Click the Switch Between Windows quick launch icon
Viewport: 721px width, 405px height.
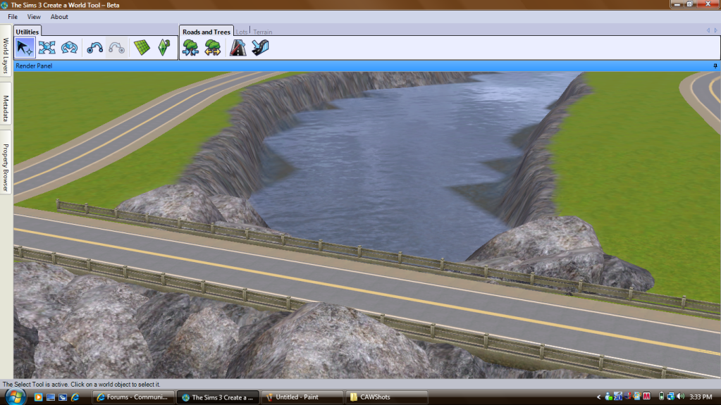click(x=63, y=397)
